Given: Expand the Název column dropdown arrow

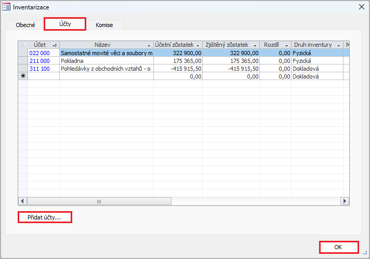Looking at the screenshot, I should [150, 45].
